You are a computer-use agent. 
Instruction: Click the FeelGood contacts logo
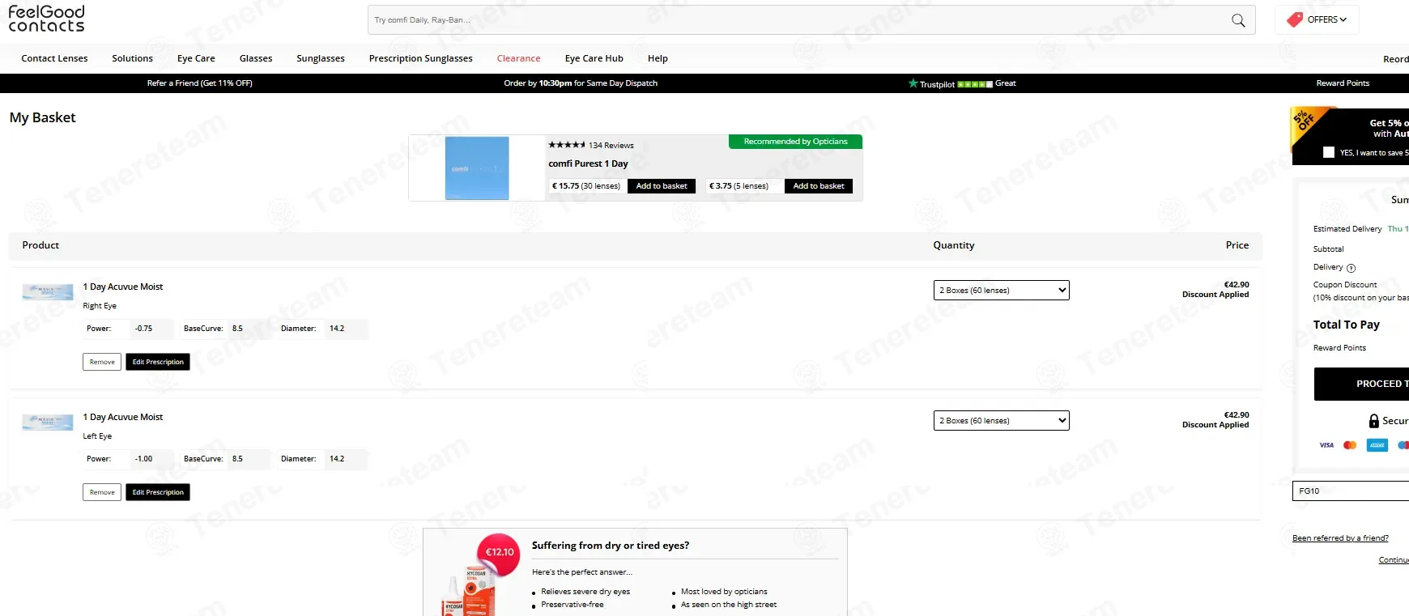pos(46,19)
